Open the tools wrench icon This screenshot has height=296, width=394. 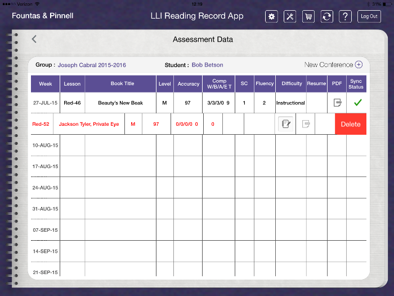click(290, 16)
